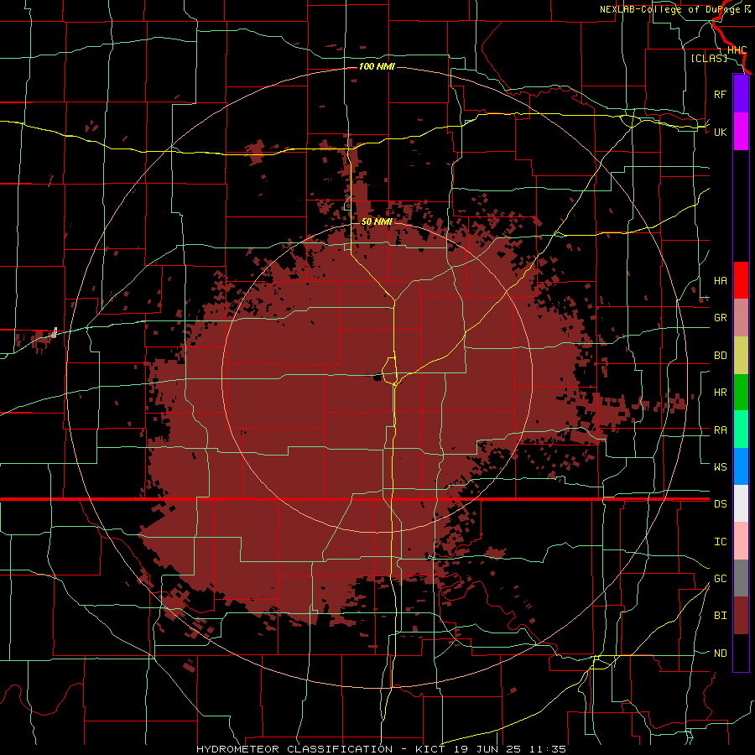Click the RF legend label text
This screenshot has width=755, height=755.
click(x=720, y=95)
